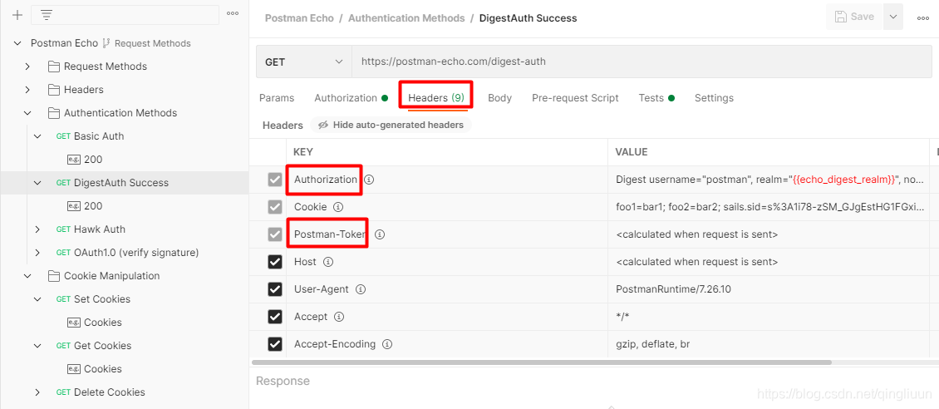The height and width of the screenshot is (409, 939).
Task: Click the Save button
Action: [855, 17]
